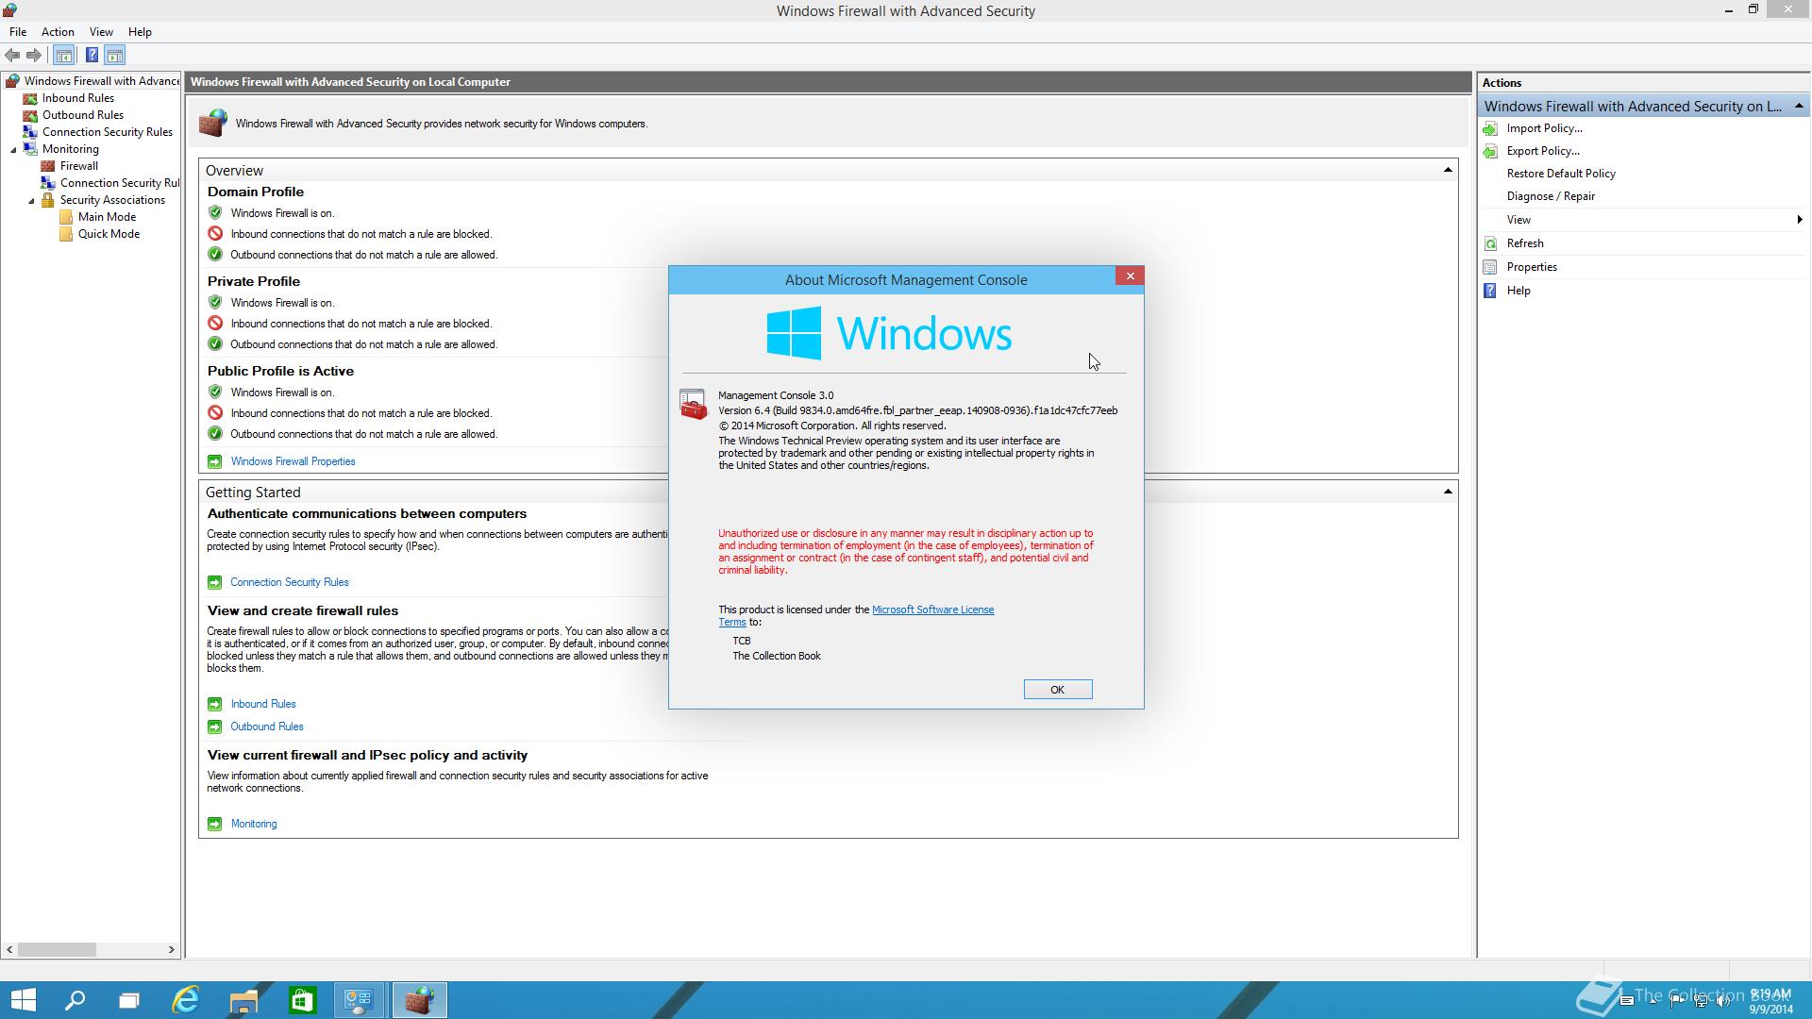The height and width of the screenshot is (1019, 1812).
Task: Follow the Connection Security Rules link in Getting Started
Action: pyautogui.click(x=289, y=582)
